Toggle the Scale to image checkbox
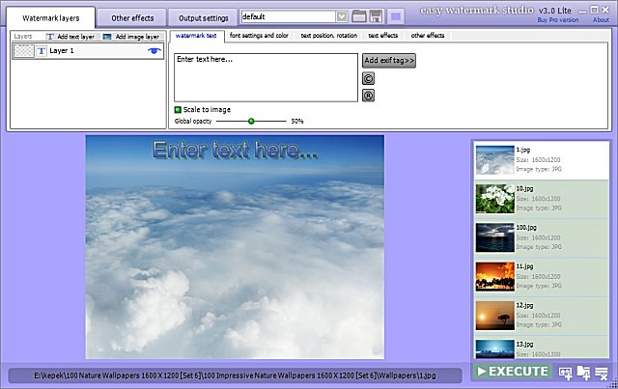 point(178,110)
